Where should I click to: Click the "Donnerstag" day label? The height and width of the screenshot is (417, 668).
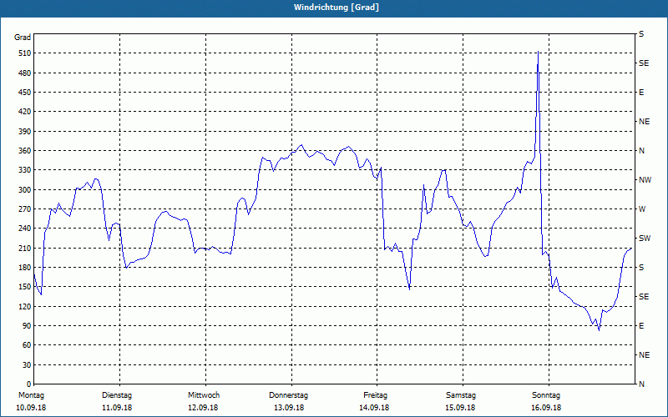pyautogui.click(x=288, y=395)
